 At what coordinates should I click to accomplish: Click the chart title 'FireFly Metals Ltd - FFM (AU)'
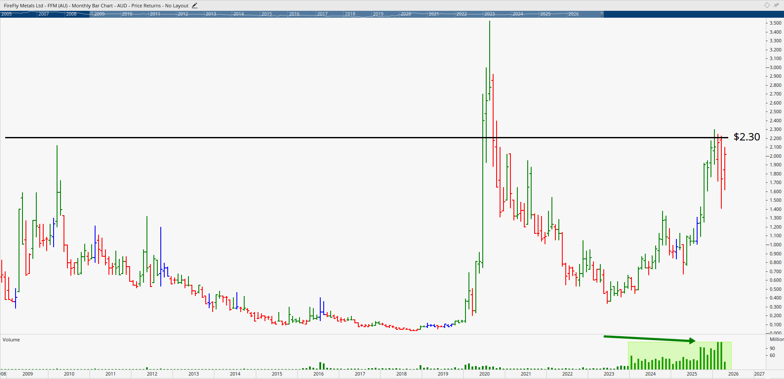[x=35, y=6]
